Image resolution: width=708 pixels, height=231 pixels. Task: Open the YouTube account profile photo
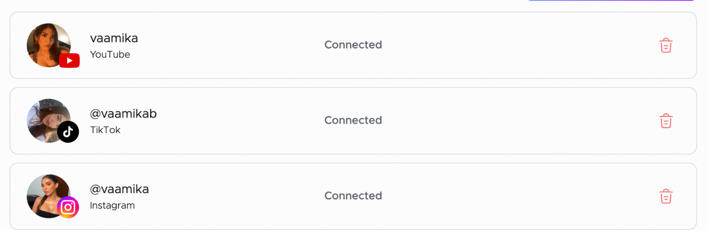tap(49, 45)
